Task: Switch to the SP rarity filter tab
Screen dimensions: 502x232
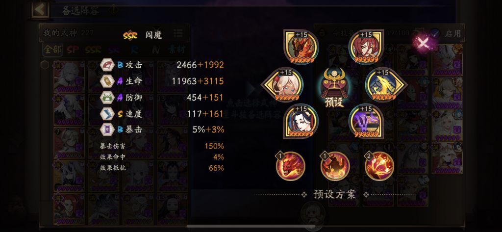Action: point(73,50)
